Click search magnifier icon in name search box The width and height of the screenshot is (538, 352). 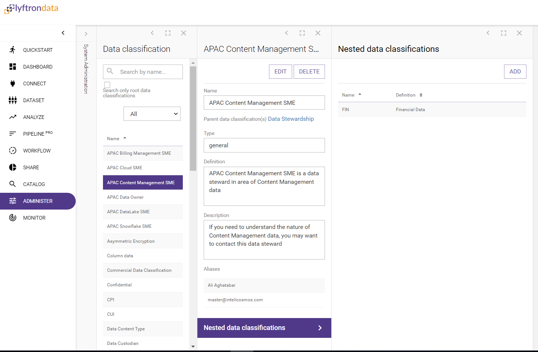(x=110, y=71)
